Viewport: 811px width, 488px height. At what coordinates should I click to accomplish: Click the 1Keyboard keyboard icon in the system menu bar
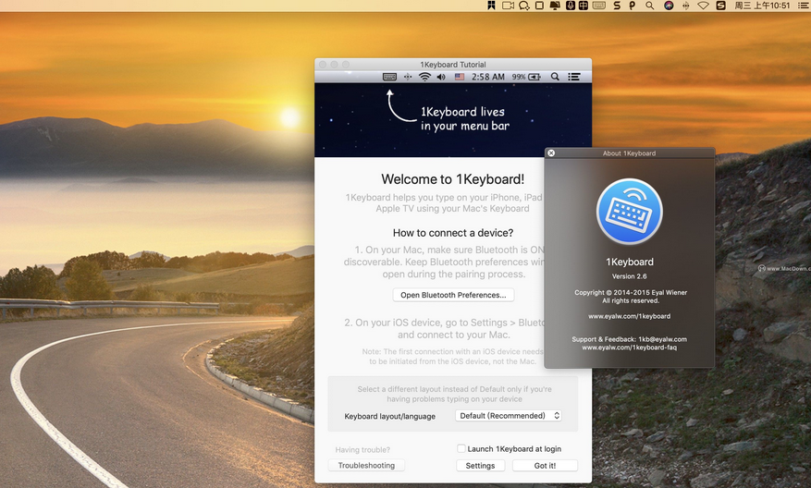point(599,6)
